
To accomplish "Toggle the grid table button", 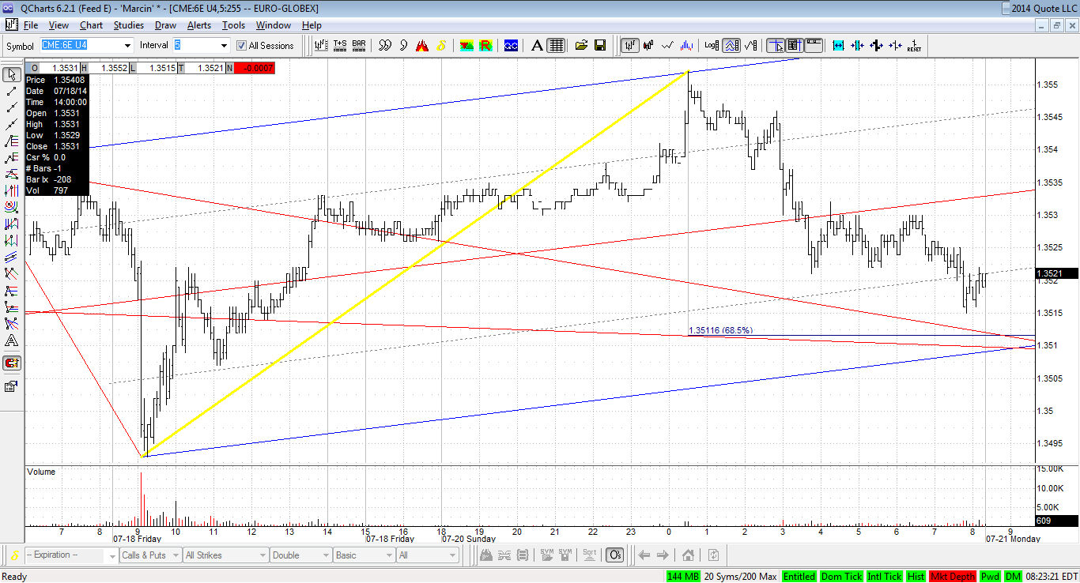I will tap(556, 46).
